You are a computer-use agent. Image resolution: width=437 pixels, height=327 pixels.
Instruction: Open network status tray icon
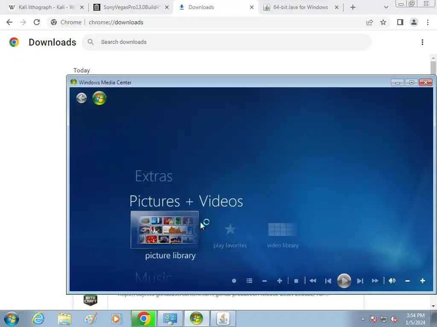[x=384, y=319]
